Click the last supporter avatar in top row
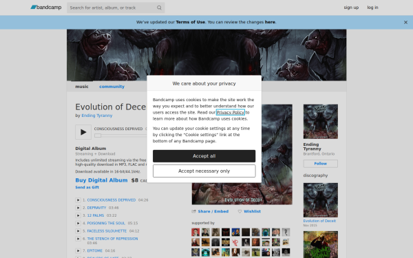The width and height of the screenshot is (413, 258). click(x=286, y=233)
